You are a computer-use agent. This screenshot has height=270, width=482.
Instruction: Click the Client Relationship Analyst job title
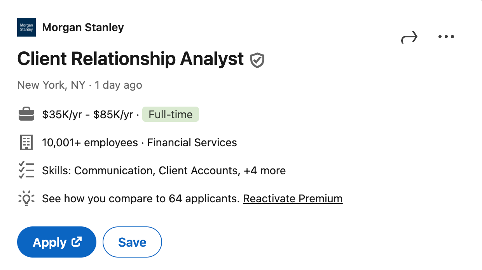coord(131,59)
